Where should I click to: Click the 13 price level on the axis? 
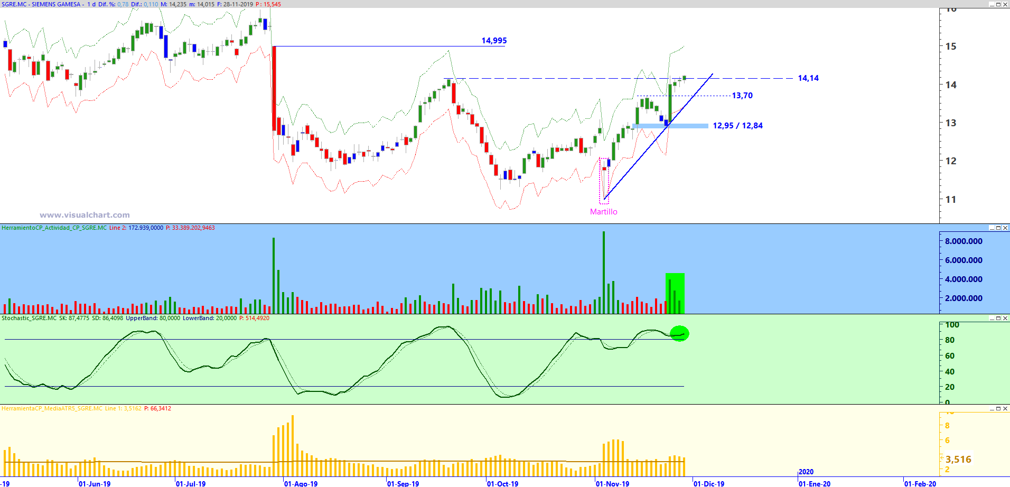[951, 123]
